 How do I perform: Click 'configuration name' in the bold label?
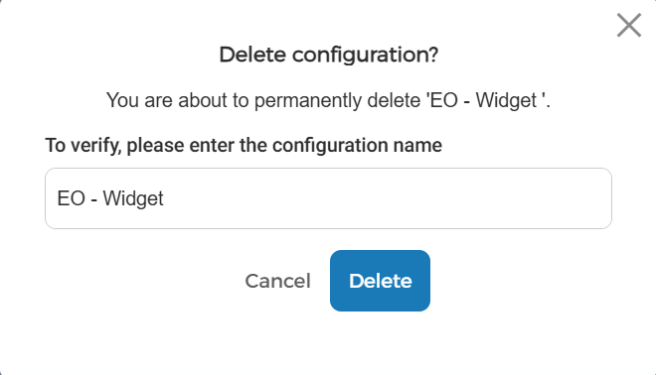357,145
